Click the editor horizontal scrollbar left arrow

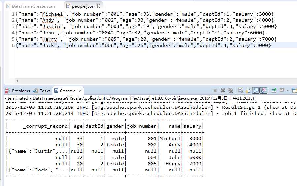coord(17,81)
